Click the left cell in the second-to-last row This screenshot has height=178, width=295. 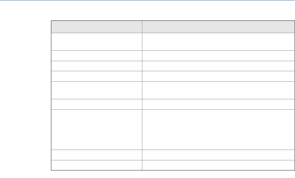point(96,155)
